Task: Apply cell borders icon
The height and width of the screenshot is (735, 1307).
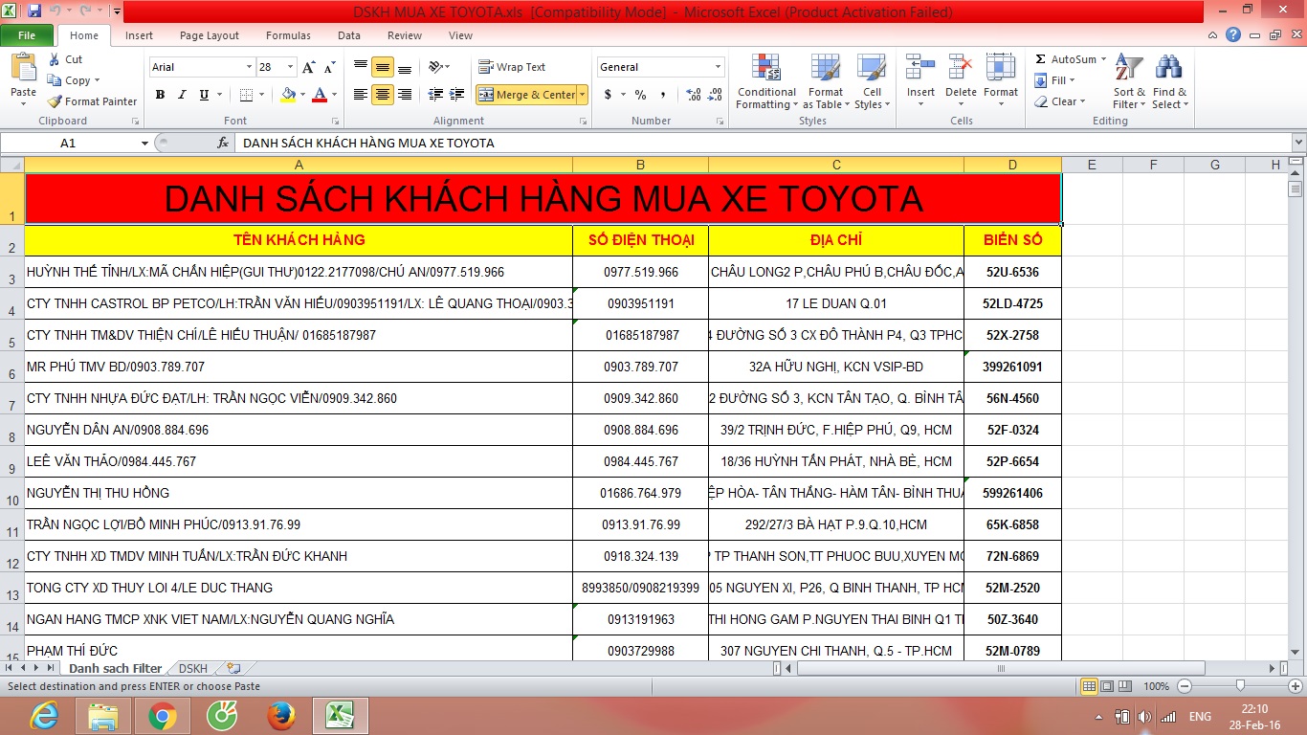Action: (x=246, y=95)
